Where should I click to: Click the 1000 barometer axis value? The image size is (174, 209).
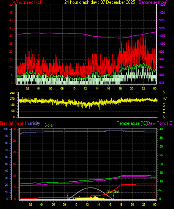(x=162, y=44)
